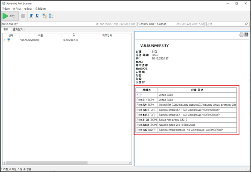Expand all results with the tree icon
Image resolution: width=251 pixels, height=172 pixels.
click(45, 16)
